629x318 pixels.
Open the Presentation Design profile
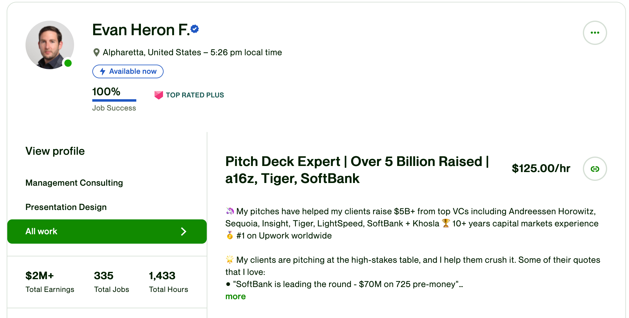tap(66, 207)
